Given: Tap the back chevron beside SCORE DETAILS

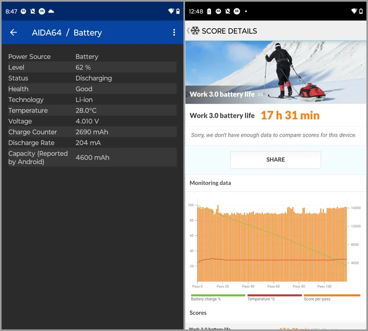Looking at the screenshot, I should pos(188,30).
